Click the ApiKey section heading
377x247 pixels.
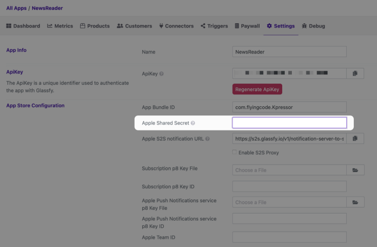pyautogui.click(x=15, y=72)
